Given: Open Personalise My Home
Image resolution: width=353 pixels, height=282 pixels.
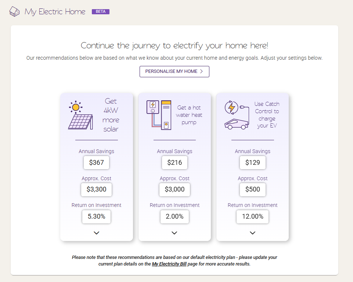Looking at the screenshot, I should click(x=174, y=72).
